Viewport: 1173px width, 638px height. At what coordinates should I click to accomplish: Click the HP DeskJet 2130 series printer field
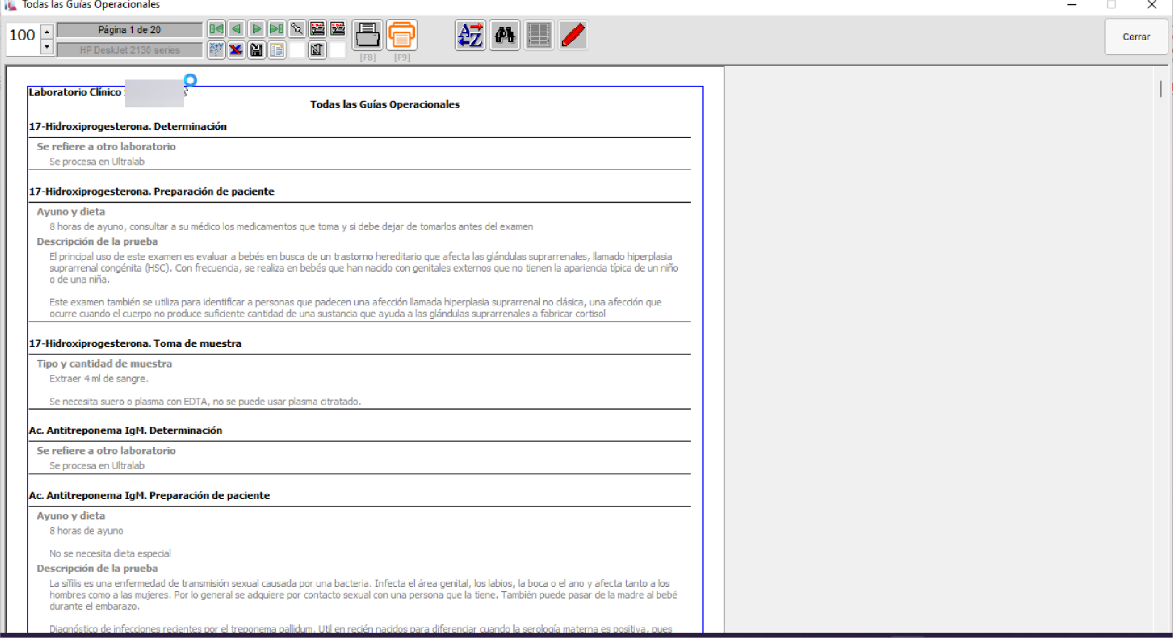tap(130, 50)
